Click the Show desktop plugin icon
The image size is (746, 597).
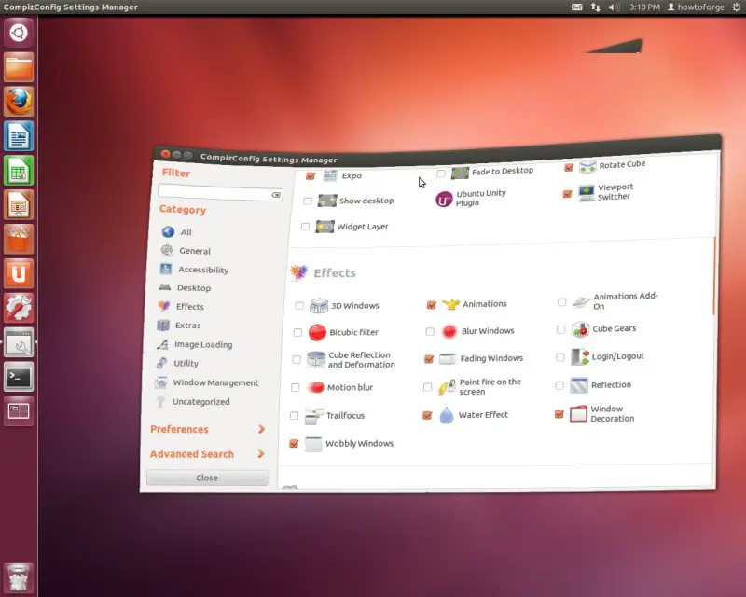click(x=327, y=201)
